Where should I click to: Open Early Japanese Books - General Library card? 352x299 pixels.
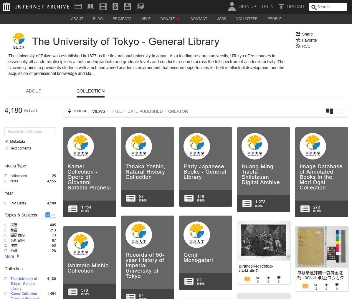[205, 167]
